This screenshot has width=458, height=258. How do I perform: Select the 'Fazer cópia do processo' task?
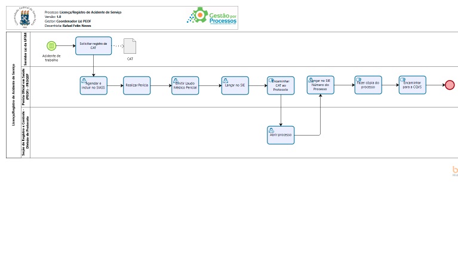368,85
